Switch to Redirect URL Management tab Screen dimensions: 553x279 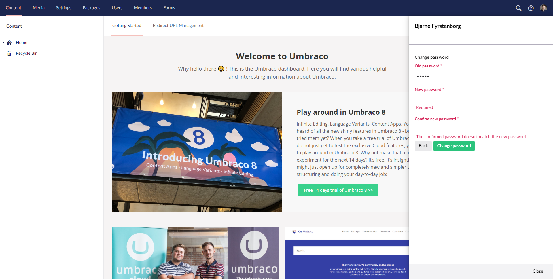click(x=178, y=26)
